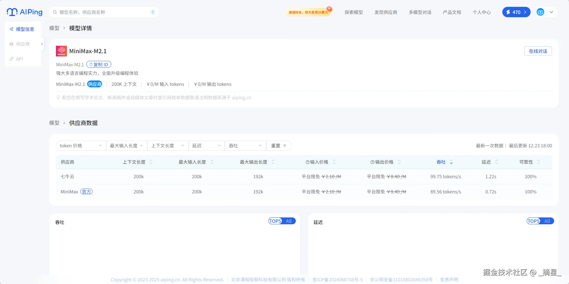Sort by 输出价格 column arrows
The image size is (569, 284).
pos(399,162)
